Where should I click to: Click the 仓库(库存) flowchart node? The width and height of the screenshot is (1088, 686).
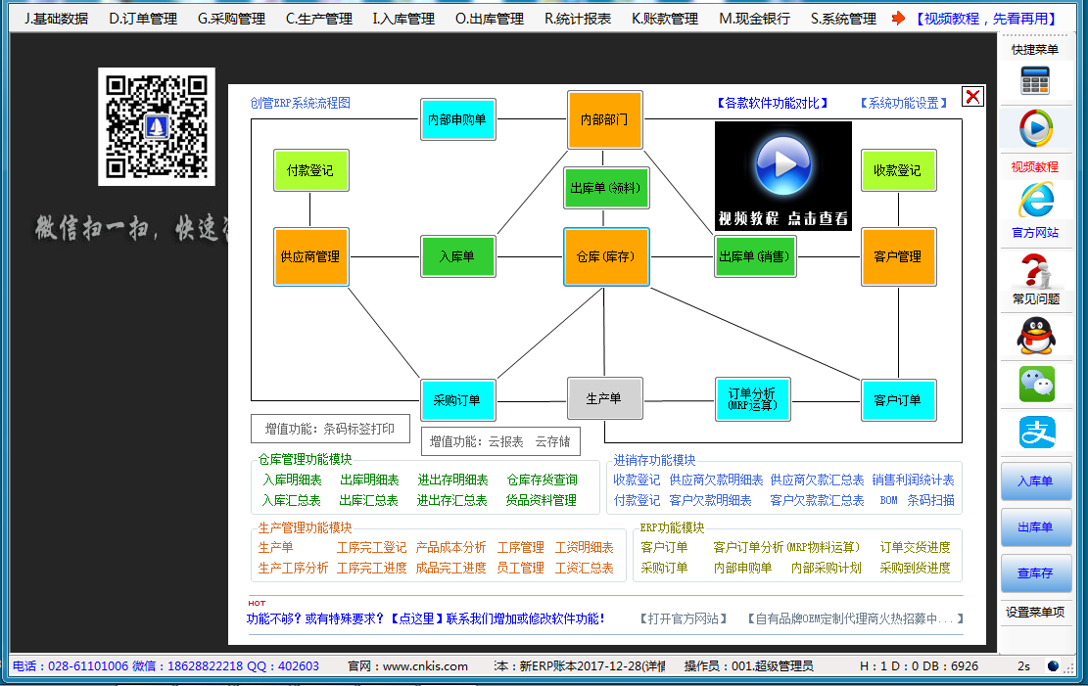tap(606, 257)
